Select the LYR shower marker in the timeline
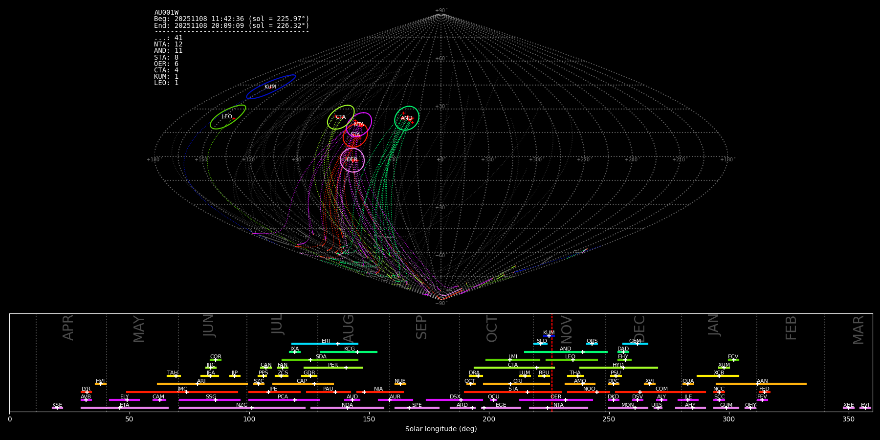This screenshot has width=880, height=440. click(86, 392)
